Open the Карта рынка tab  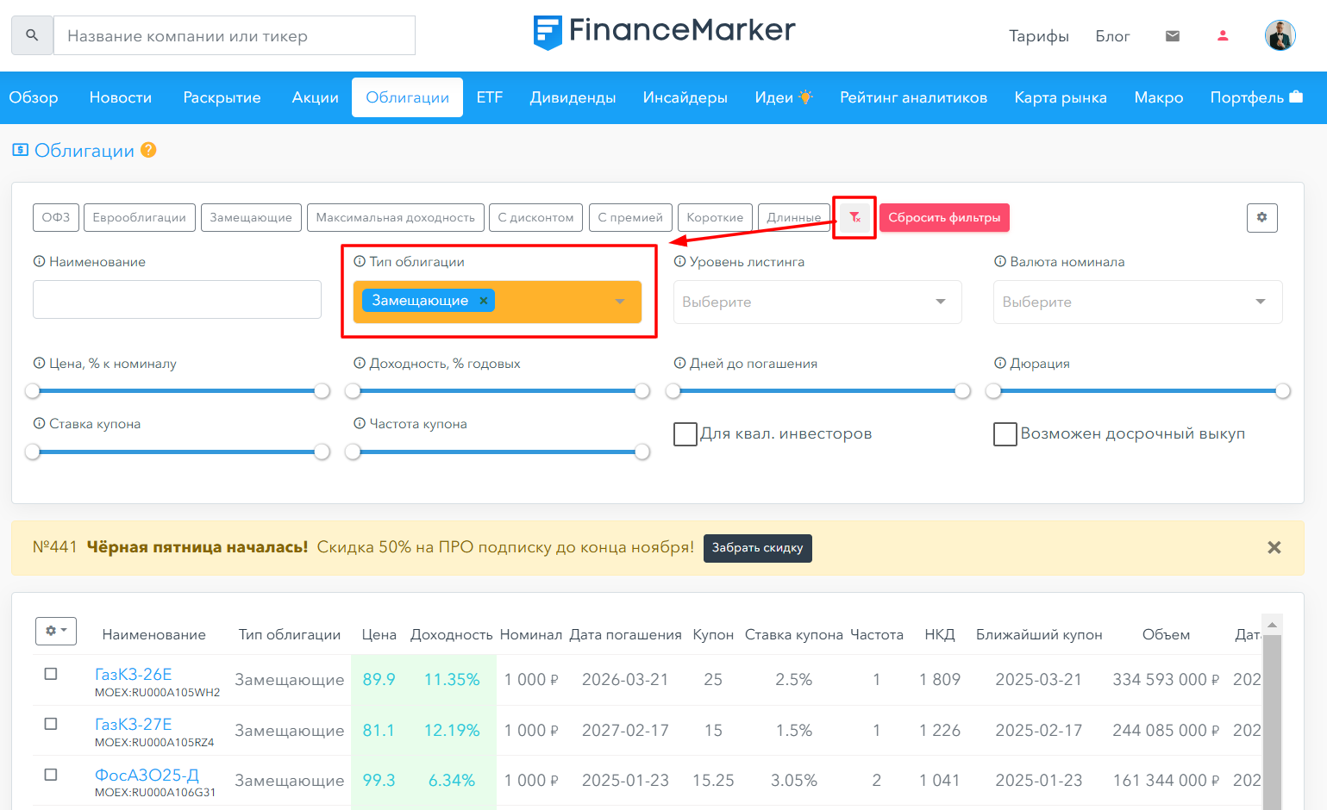pos(1061,97)
